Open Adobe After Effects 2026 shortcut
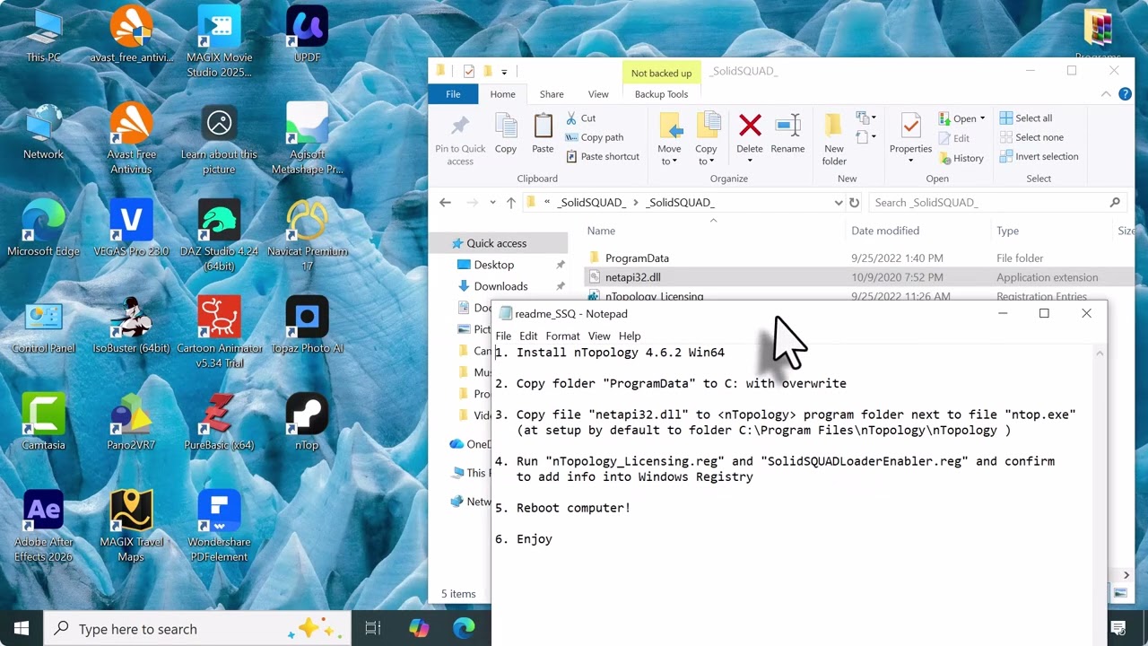 click(43, 527)
